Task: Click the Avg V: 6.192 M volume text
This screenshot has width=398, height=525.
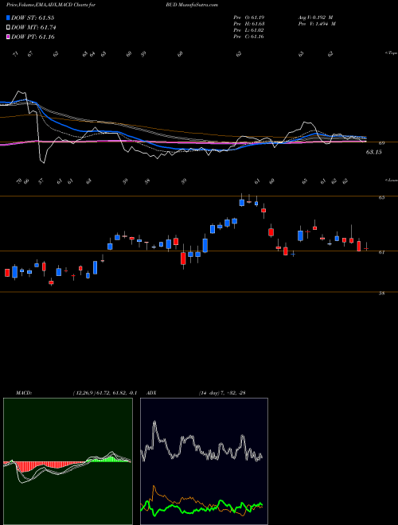Action: tap(315, 17)
